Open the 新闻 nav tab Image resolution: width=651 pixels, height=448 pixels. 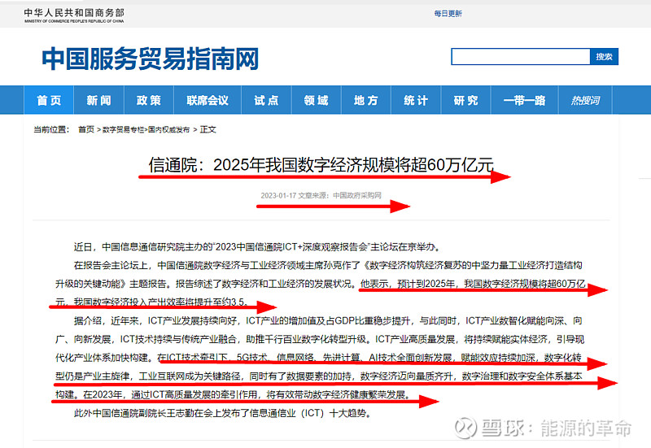coord(98,100)
